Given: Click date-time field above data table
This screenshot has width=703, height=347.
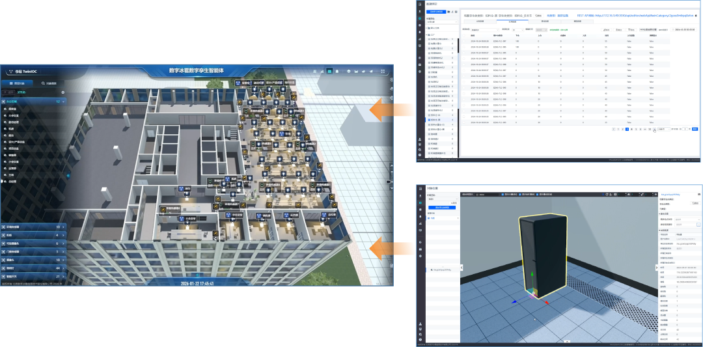Looking at the screenshot, I should 683,29.
